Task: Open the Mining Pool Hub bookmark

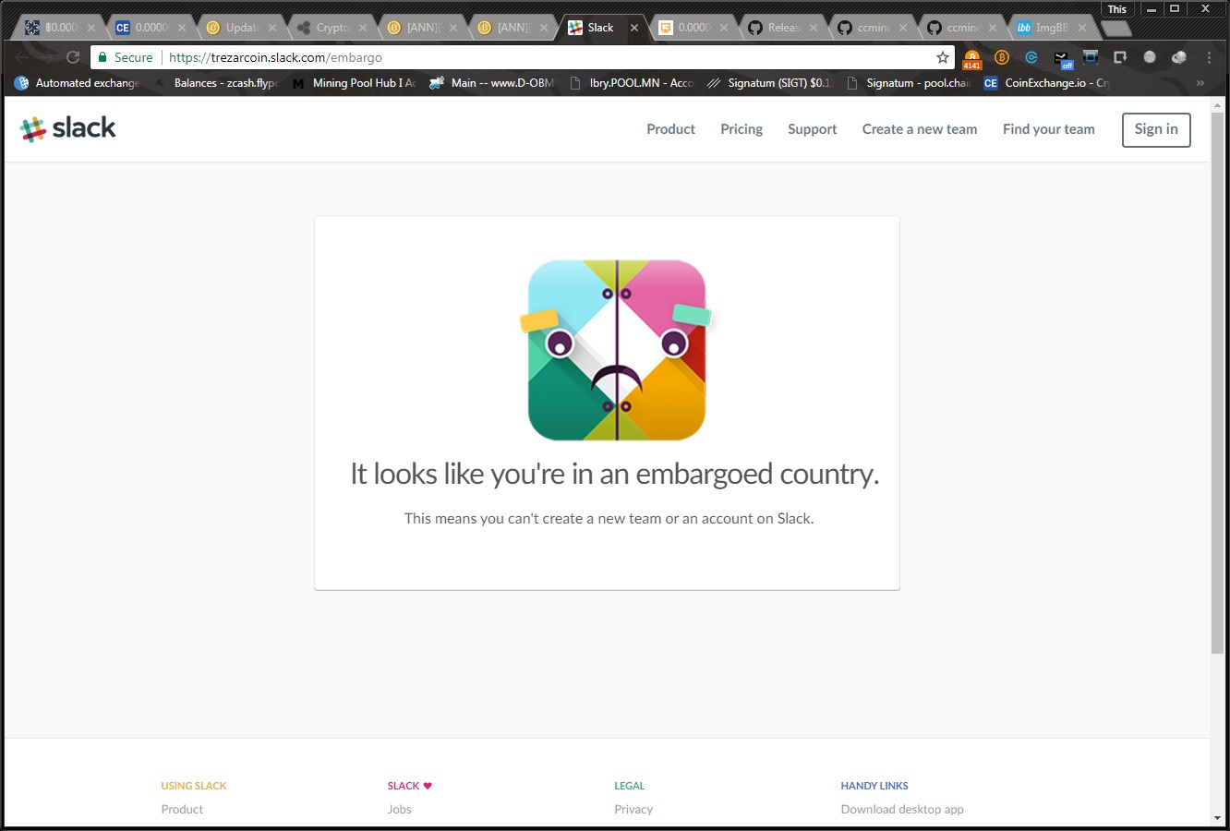Action: [x=355, y=83]
